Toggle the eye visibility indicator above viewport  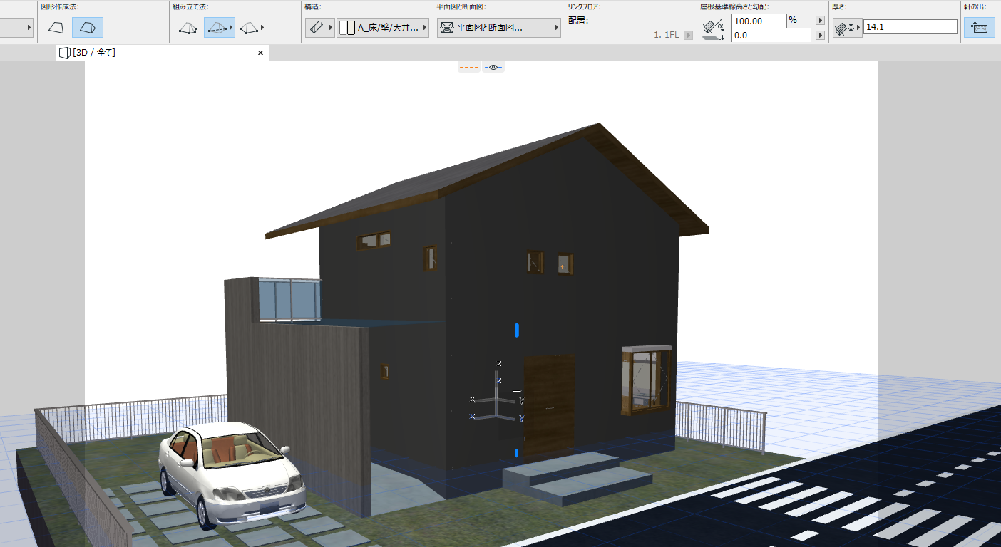coord(493,67)
